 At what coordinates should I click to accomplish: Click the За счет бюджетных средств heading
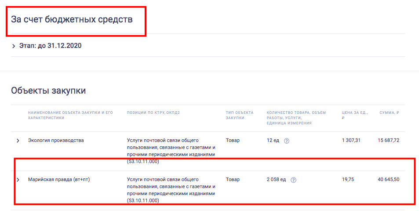point(72,19)
